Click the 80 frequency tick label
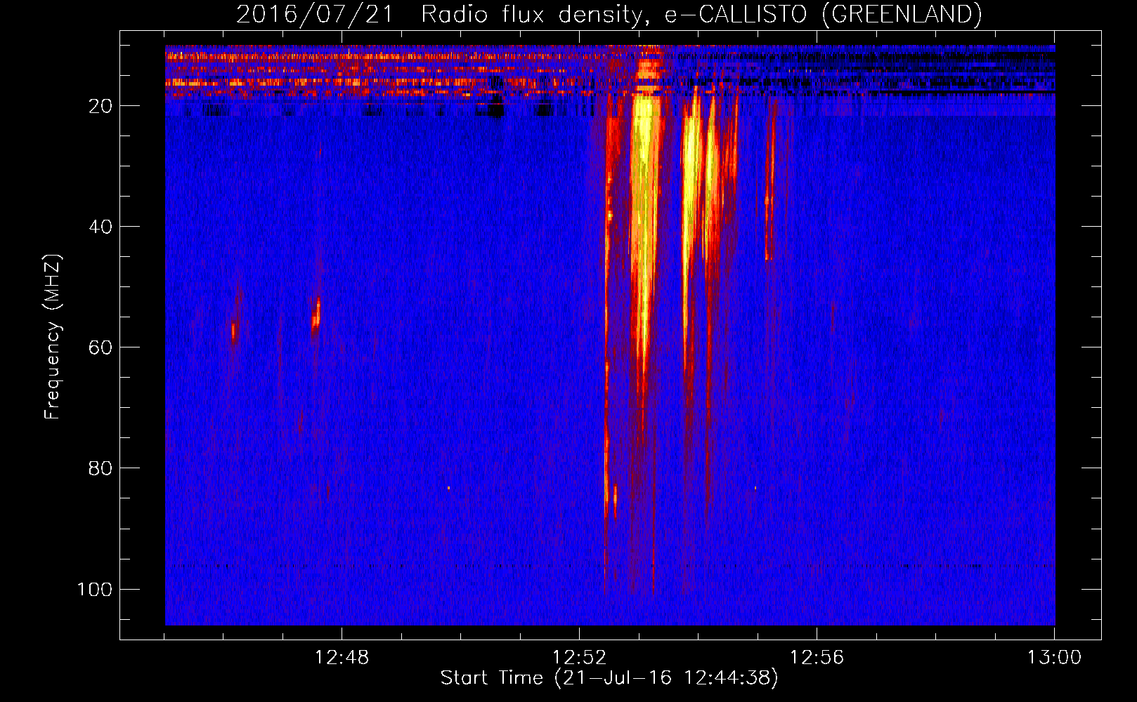The width and height of the screenshot is (1137, 702). (x=100, y=468)
